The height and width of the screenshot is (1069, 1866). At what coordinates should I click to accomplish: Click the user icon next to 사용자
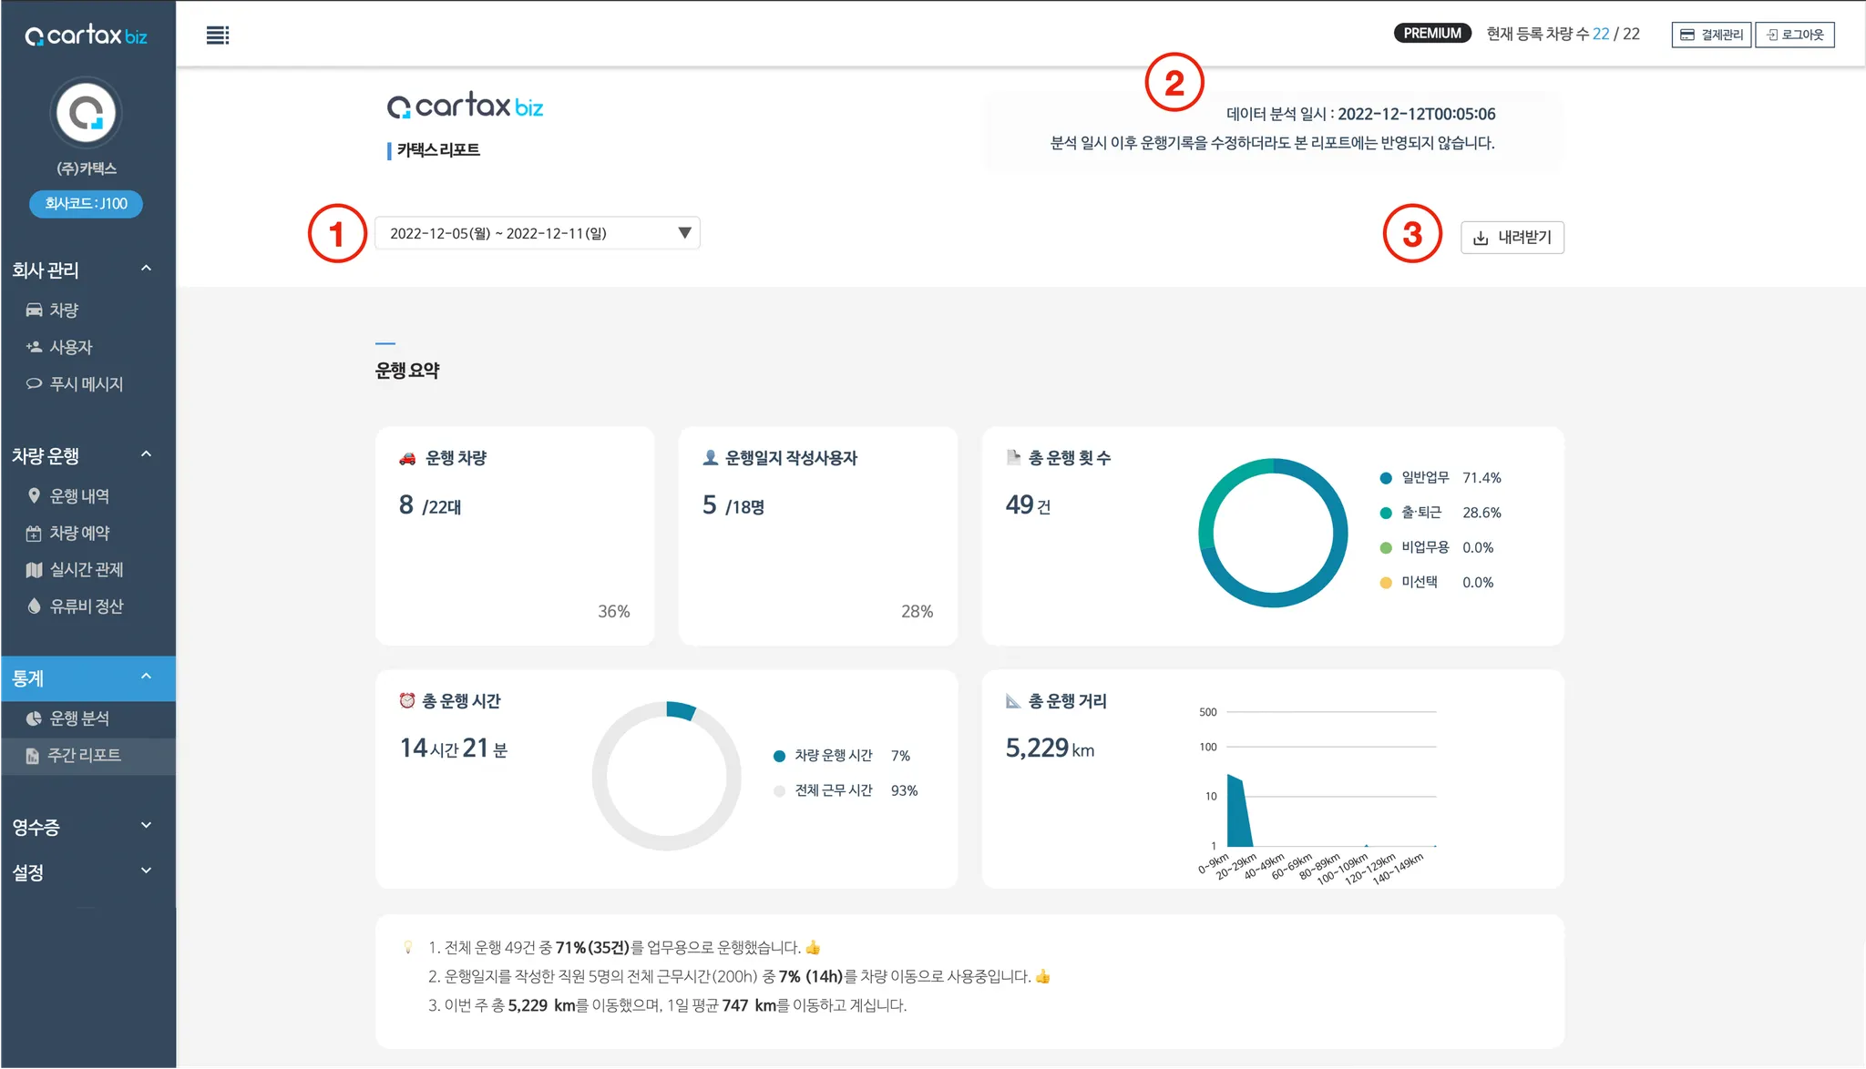click(34, 347)
